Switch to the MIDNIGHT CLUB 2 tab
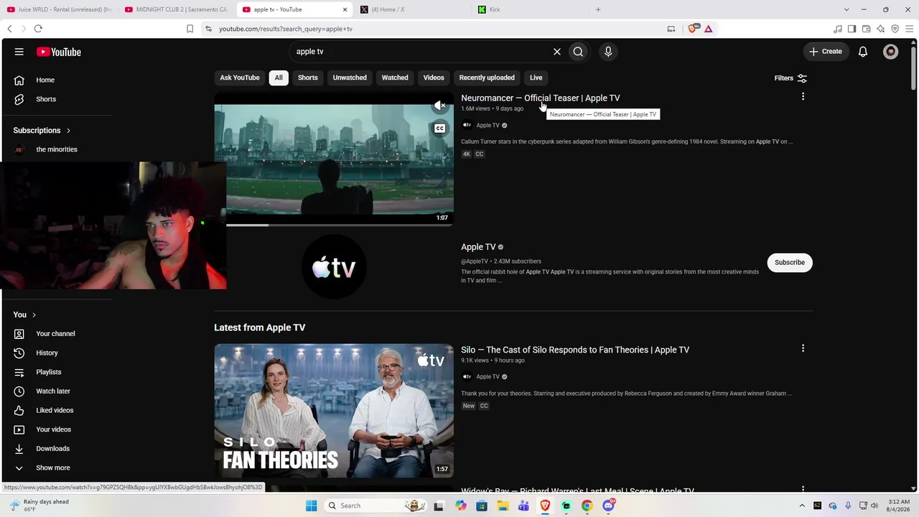 point(176,9)
